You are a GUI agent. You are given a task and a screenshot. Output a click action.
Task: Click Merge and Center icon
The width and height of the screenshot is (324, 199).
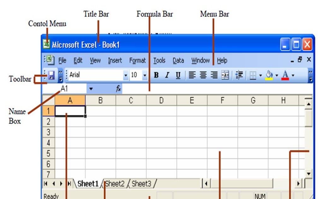(225, 75)
